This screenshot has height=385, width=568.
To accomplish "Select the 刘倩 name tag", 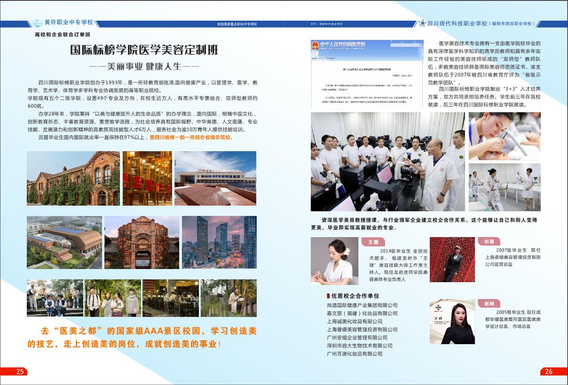I will coord(489,241).
